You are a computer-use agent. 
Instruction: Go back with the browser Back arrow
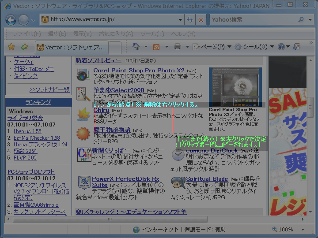tap(11, 20)
